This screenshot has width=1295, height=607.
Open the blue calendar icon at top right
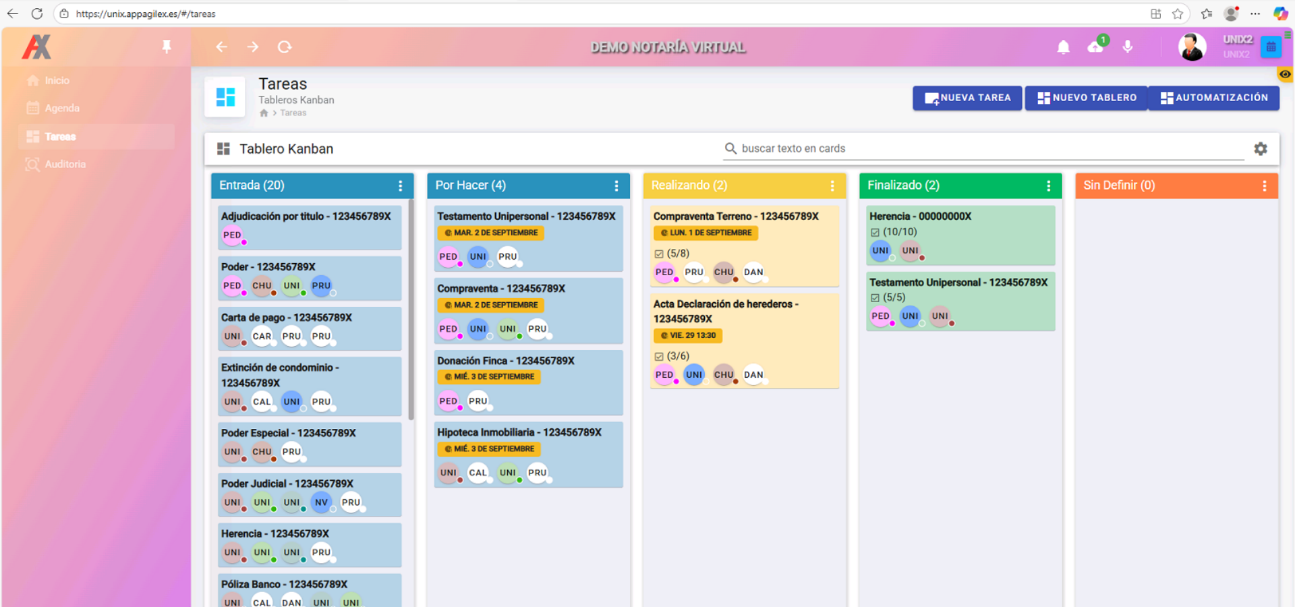point(1271,47)
